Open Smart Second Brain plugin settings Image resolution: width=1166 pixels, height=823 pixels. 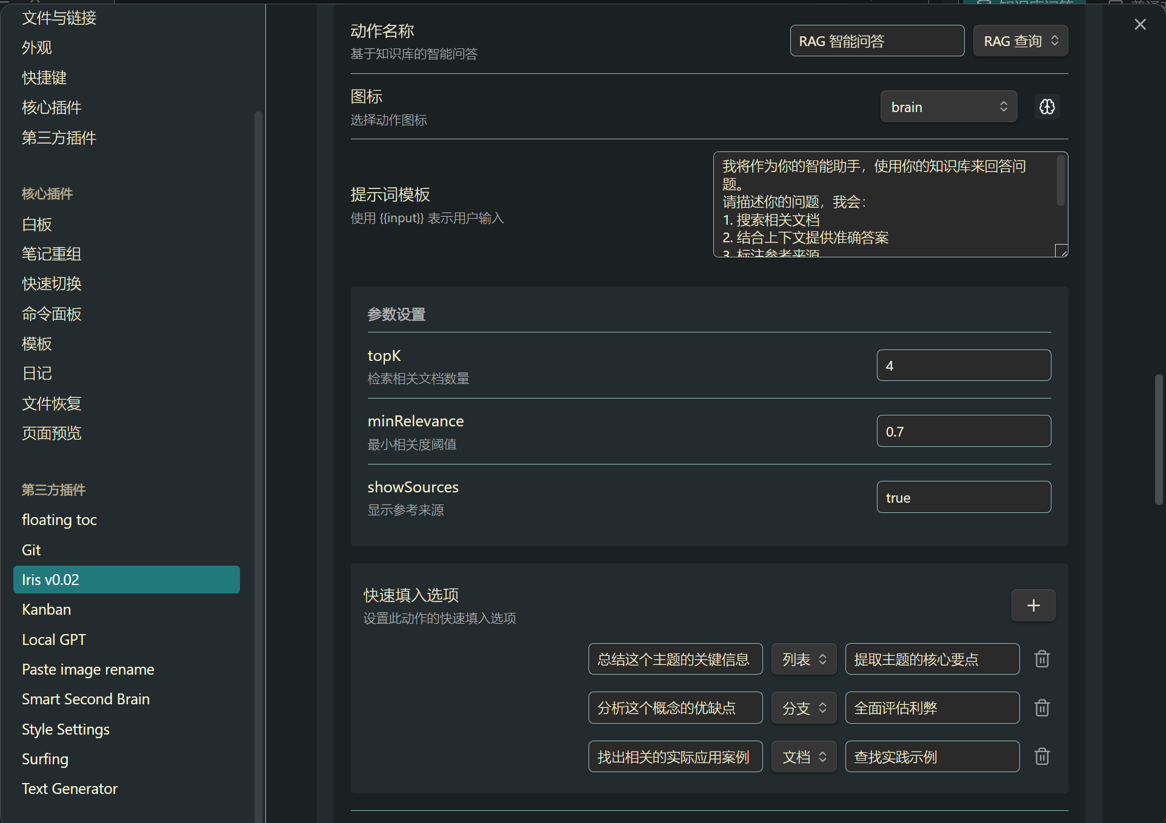click(126, 699)
